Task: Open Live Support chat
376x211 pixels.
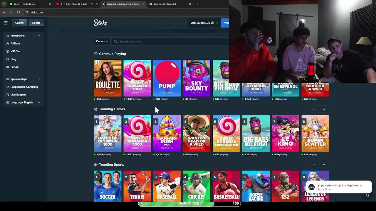Action: pos(18,95)
